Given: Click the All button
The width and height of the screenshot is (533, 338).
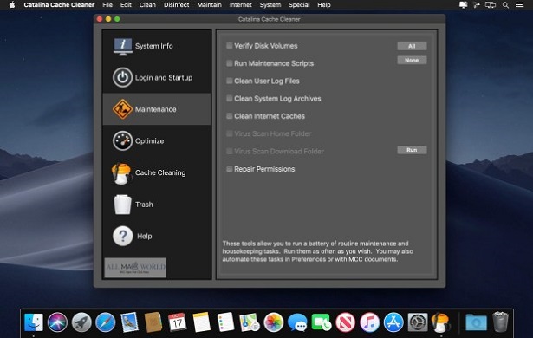Looking at the screenshot, I should (x=412, y=46).
